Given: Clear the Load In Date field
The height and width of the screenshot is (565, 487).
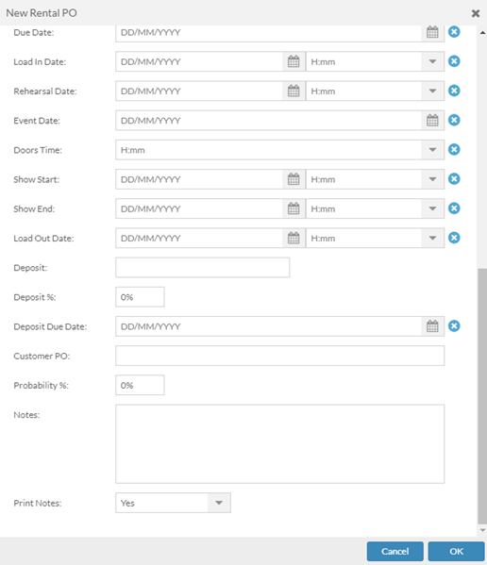Looking at the screenshot, I should [x=454, y=61].
